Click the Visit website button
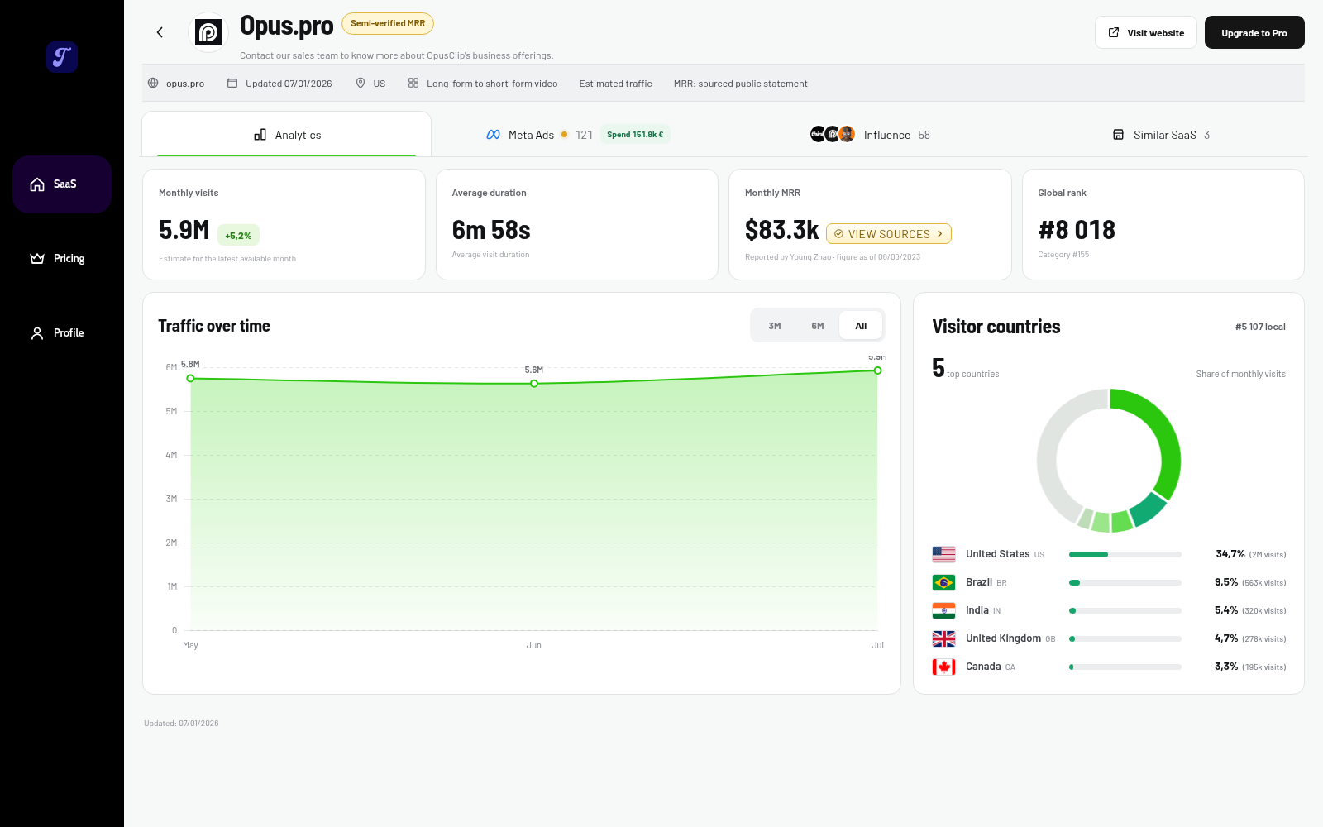This screenshot has width=1323, height=827. pos(1146,32)
